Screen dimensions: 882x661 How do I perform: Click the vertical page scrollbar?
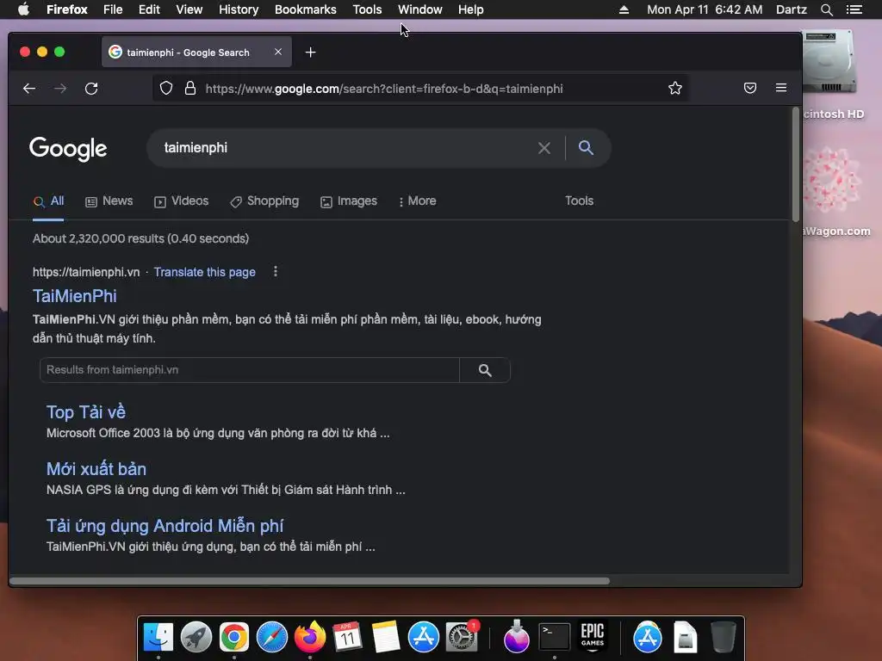(x=795, y=164)
